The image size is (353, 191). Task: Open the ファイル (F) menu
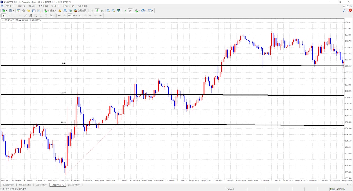pyautogui.click(x=10, y=6)
